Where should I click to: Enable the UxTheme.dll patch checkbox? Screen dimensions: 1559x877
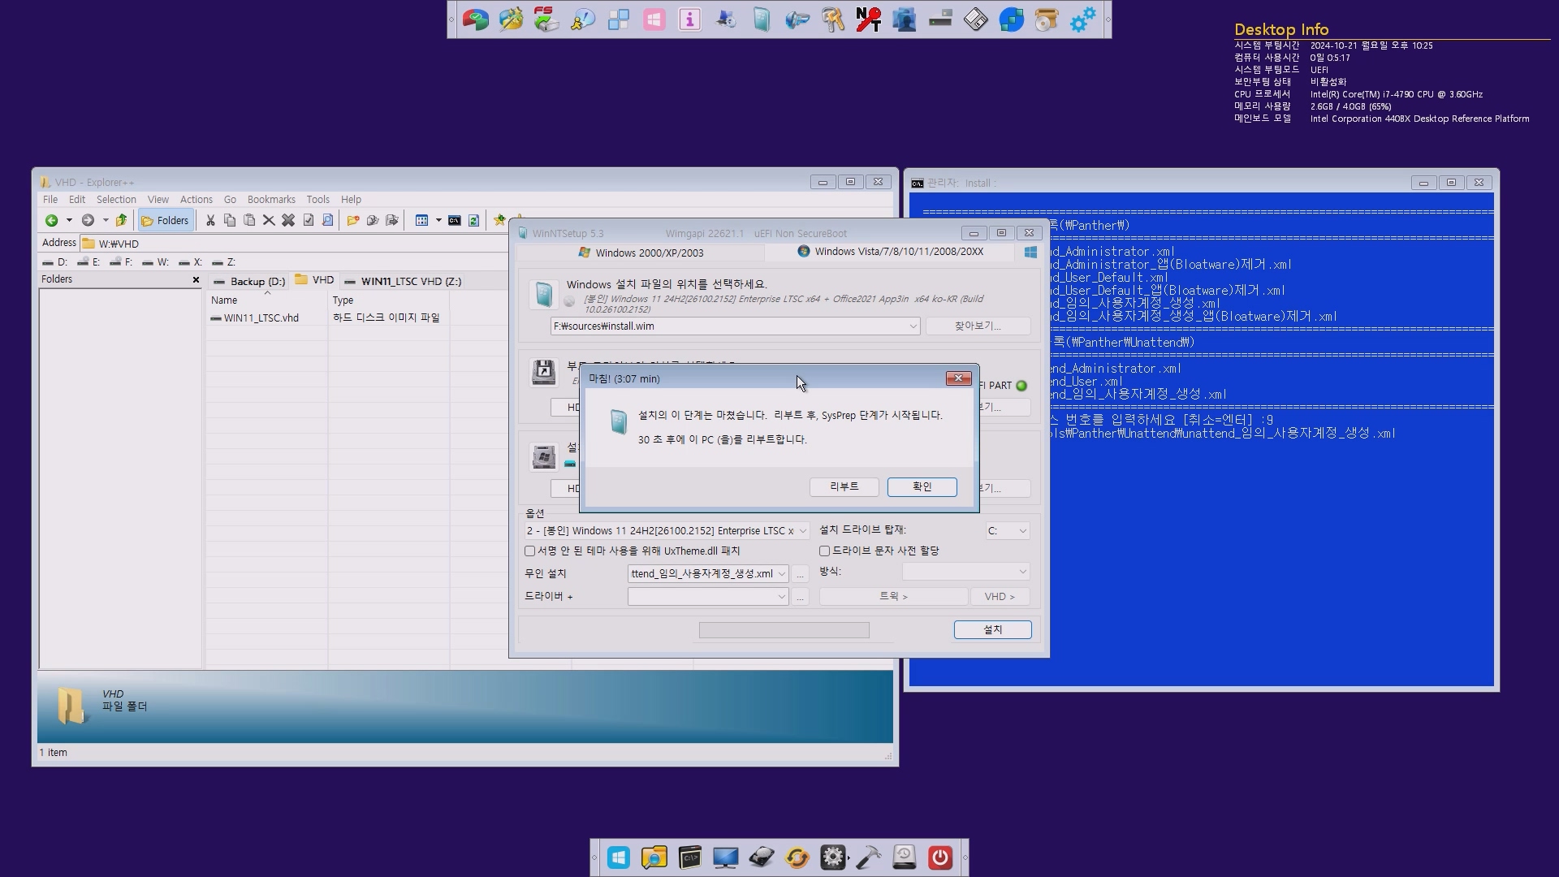pyautogui.click(x=530, y=551)
